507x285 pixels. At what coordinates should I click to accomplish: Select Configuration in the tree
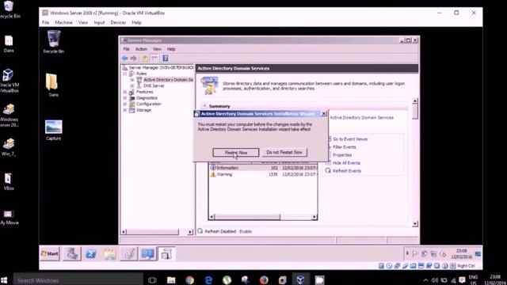[x=149, y=104]
